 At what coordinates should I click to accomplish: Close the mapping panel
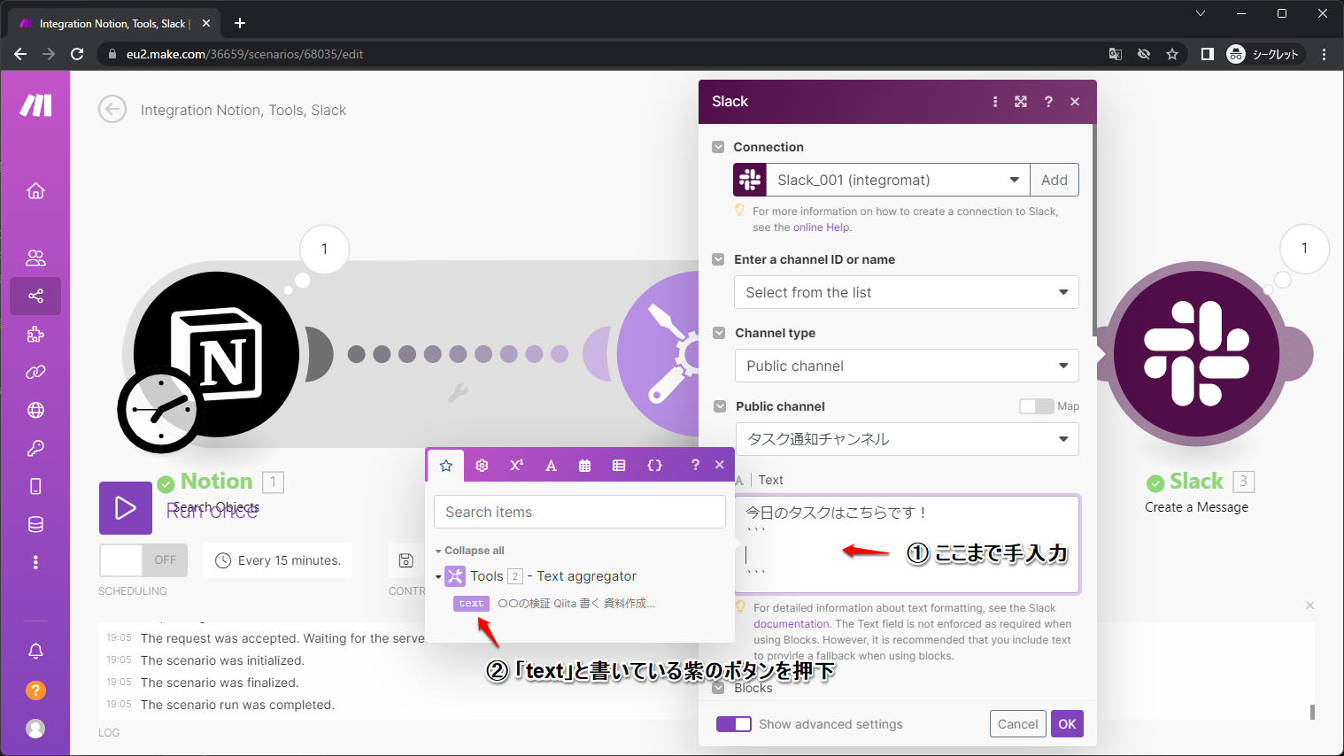point(720,465)
